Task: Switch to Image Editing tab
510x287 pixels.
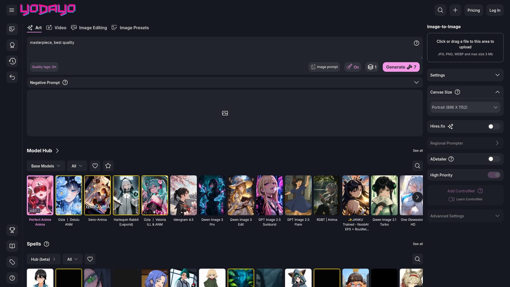Action: [89, 28]
